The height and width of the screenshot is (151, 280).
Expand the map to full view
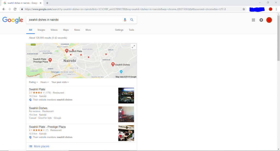tap(133, 47)
